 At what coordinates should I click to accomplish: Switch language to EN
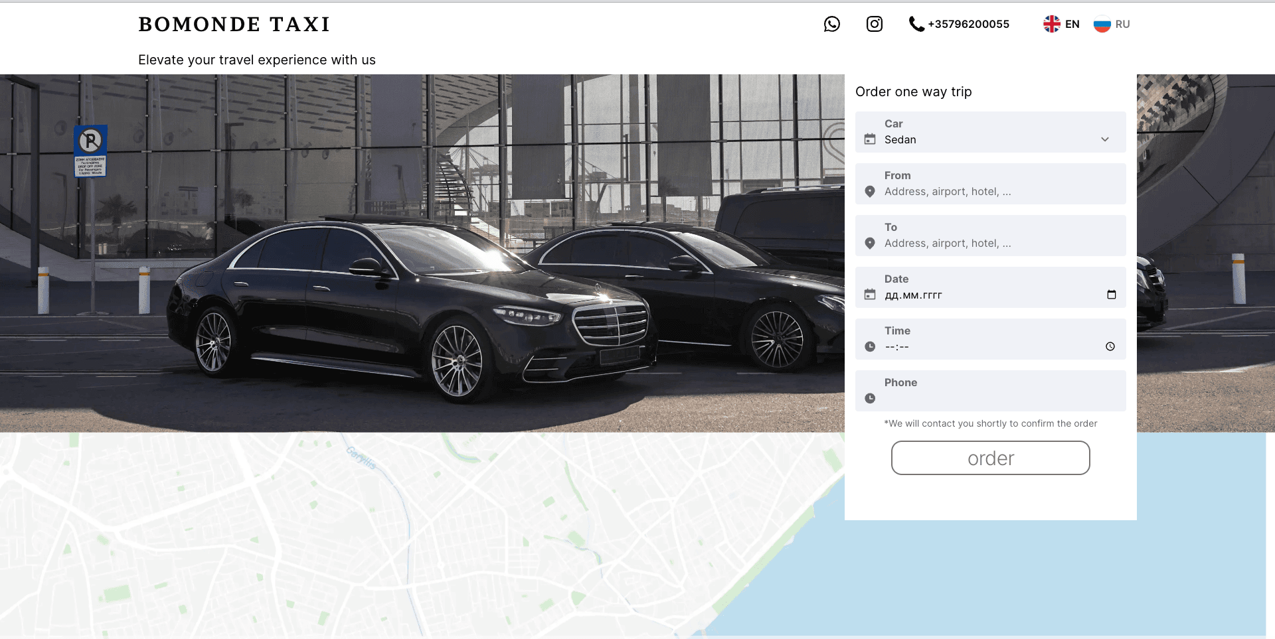1072,25
